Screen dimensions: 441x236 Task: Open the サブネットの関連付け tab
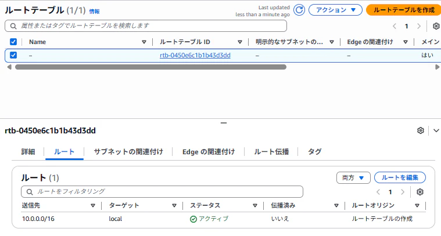click(128, 152)
